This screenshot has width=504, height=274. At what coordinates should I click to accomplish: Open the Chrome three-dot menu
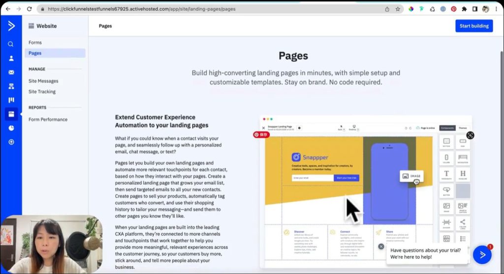(496, 9)
